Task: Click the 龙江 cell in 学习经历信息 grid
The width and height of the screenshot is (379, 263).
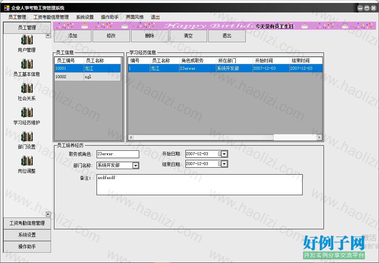Action: click(x=165, y=68)
